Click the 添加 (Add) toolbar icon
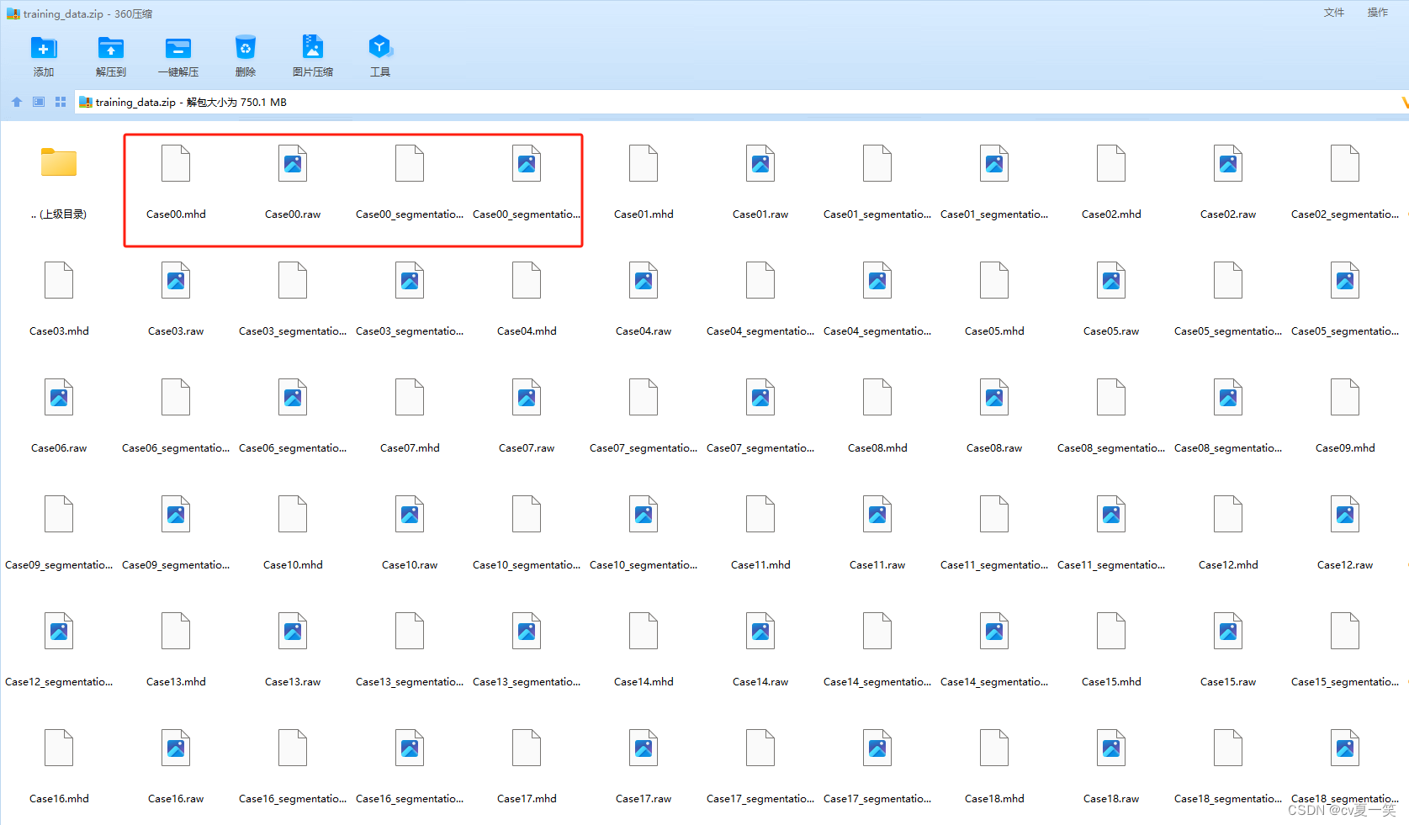Image resolution: width=1409 pixels, height=825 pixels. click(44, 48)
